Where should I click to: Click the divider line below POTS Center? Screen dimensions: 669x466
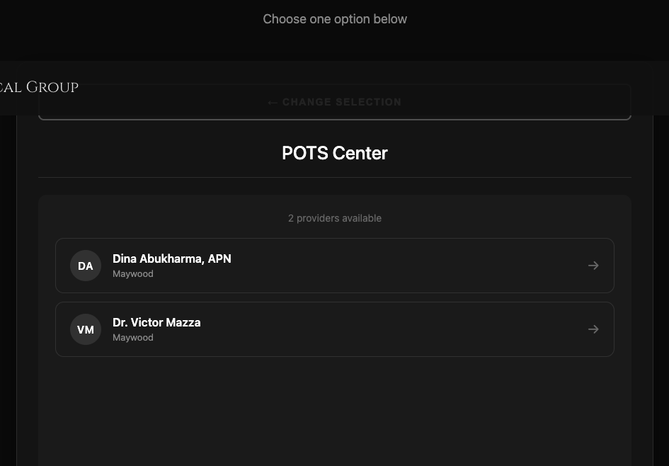pyautogui.click(x=334, y=176)
